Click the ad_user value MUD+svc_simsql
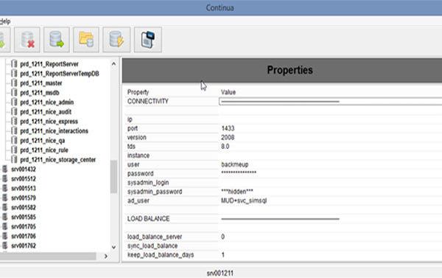442x278 pixels. 244,201
